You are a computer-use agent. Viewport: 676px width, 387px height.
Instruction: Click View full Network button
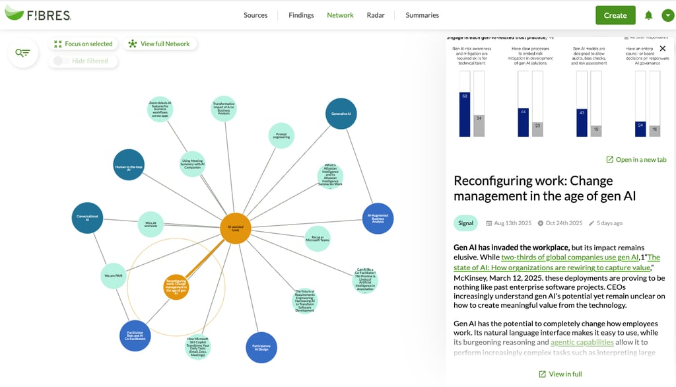(x=160, y=44)
